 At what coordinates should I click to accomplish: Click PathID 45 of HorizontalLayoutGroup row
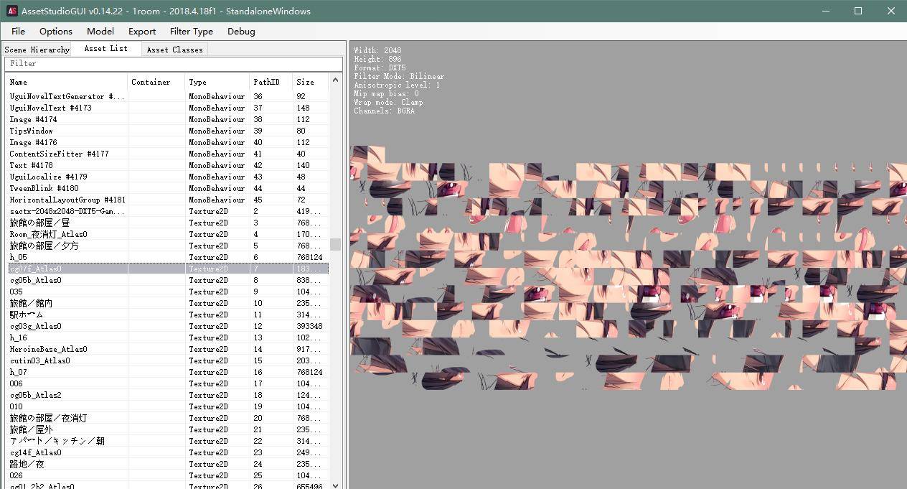(258, 200)
